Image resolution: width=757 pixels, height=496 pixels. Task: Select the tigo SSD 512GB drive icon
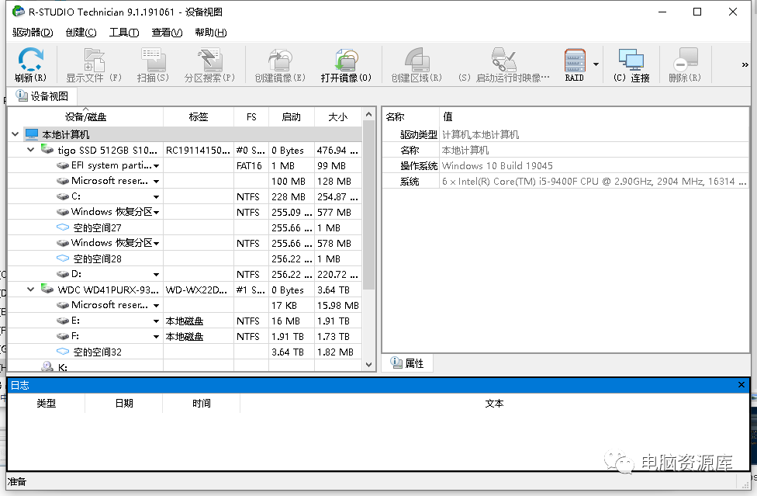[x=47, y=149]
